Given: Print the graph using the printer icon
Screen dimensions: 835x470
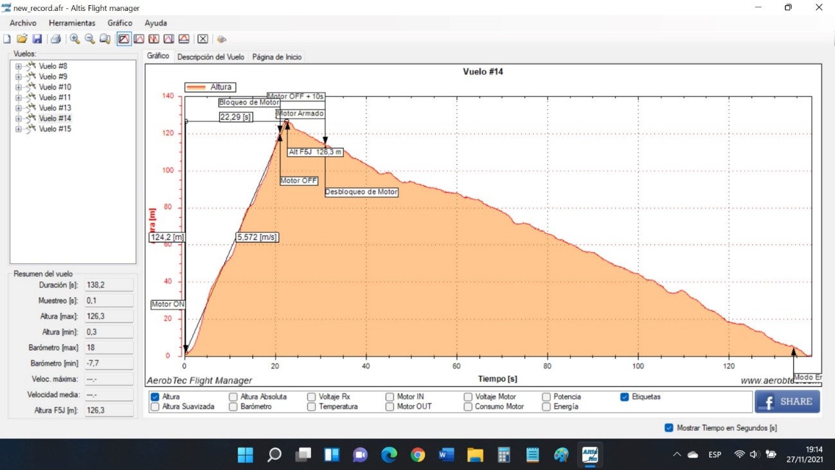Looking at the screenshot, I should click(56, 39).
